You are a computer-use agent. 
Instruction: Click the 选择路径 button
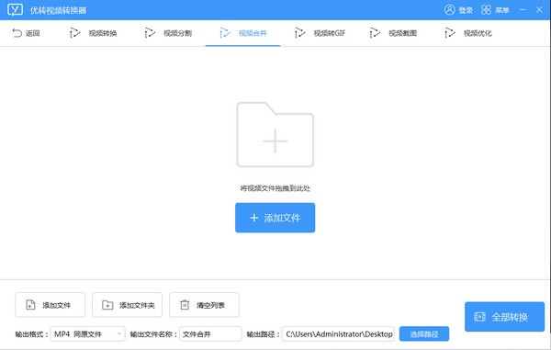tap(424, 333)
